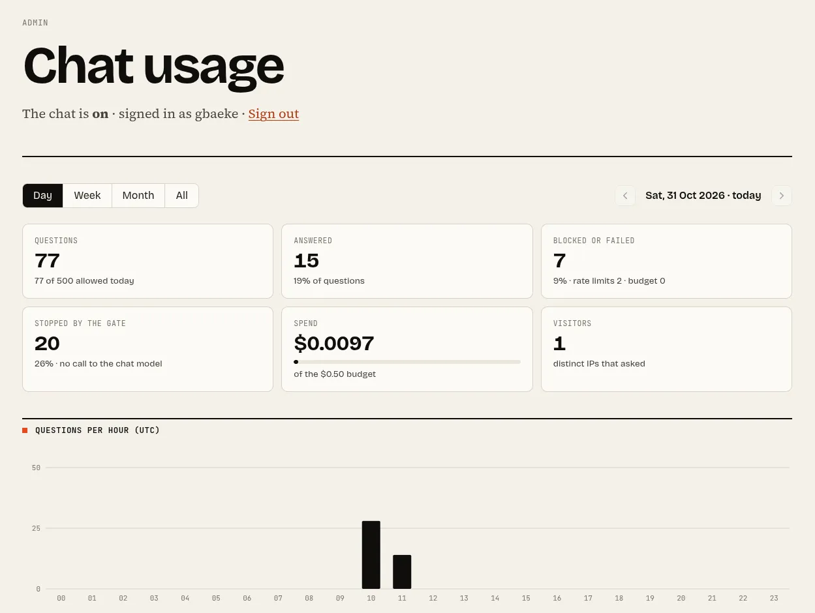The image size is (815, 613).
Task: Switch to the Month range tab
Action: (x=138, y=196)
